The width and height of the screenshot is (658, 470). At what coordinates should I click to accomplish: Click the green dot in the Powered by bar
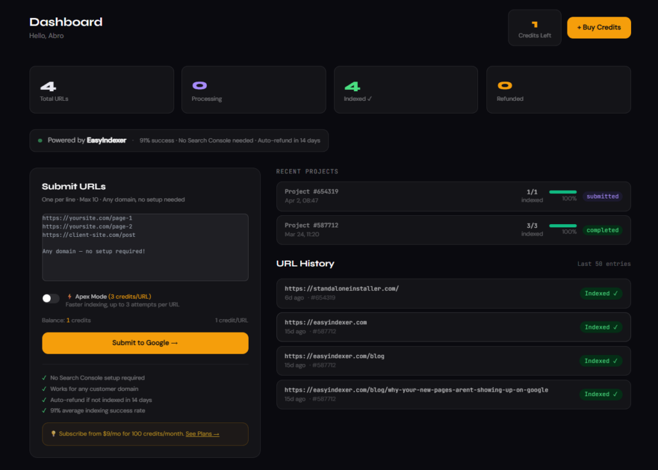[40, 140]
